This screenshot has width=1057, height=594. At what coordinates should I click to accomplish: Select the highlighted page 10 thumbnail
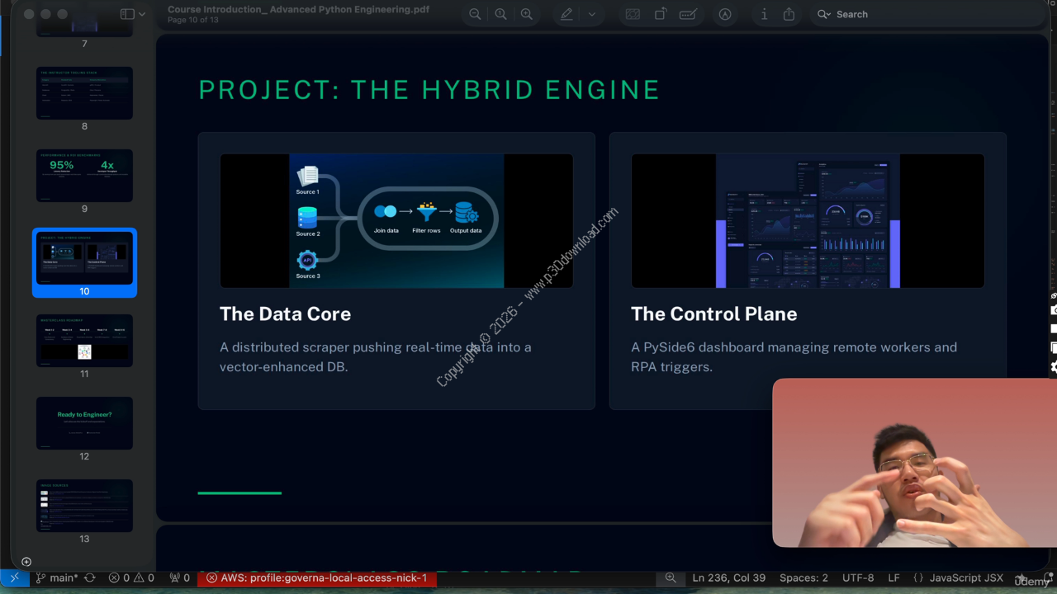(84, 258)
